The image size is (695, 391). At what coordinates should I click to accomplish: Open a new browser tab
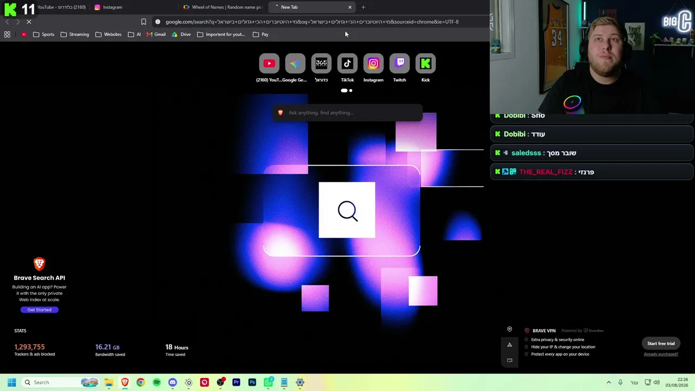tap(363, 7)
